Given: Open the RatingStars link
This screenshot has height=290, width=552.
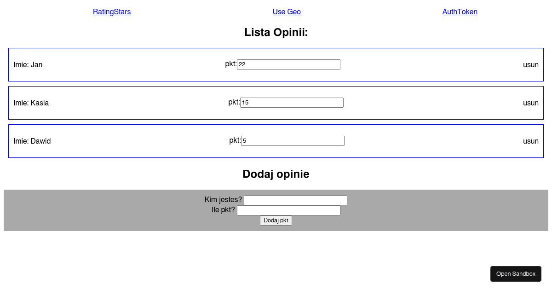Looking at the screenshot, I should [112, 12].
